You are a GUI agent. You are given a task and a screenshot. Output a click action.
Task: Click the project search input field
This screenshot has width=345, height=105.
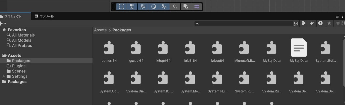click(245, 24)
